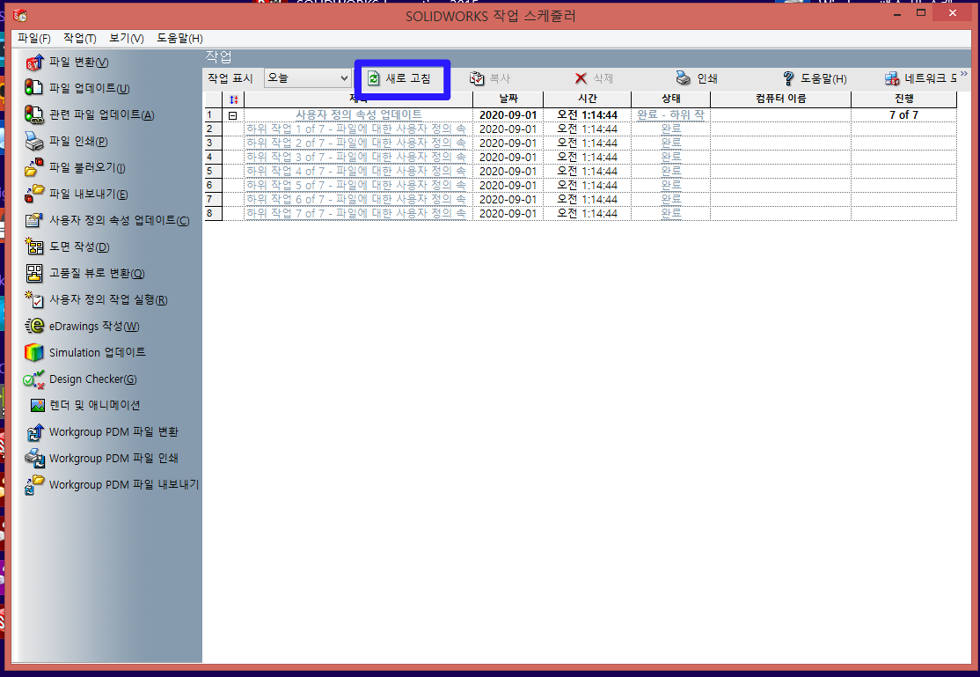Click the 파일 변환 icon in sidebar
The height and width of the screenshot is (677, 980).
point(34,62)
